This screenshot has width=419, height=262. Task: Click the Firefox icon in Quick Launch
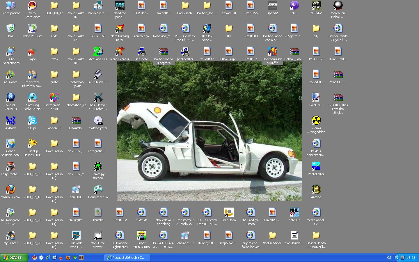pos(68,258)
